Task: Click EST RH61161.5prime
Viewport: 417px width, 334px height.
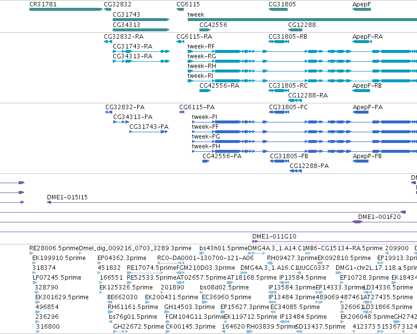Action: [x=110, y=312]
